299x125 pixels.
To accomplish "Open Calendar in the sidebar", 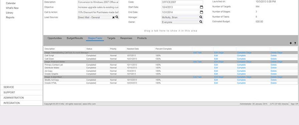I will (11, 3).
